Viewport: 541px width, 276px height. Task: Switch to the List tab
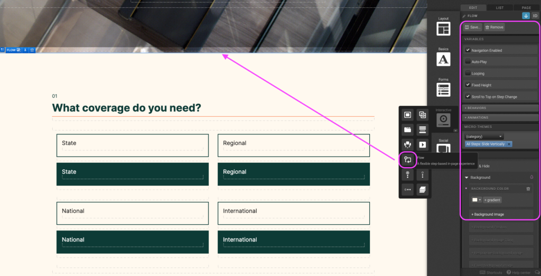coord(499,7)
